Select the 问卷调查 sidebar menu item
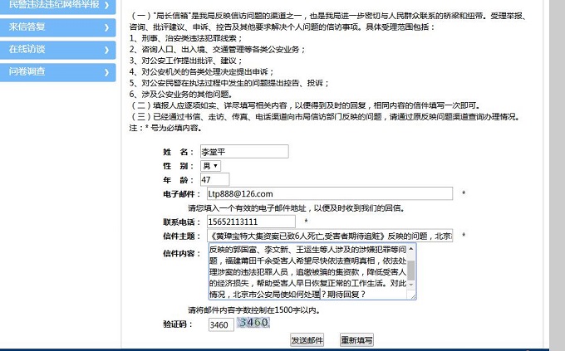The width and height of the screenshot is (565, 351). (x=50, y=72)
